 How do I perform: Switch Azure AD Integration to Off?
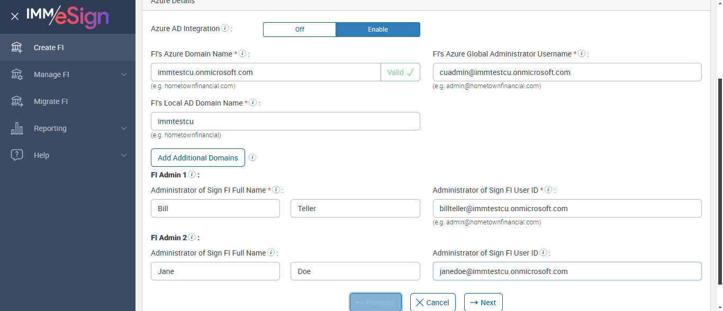[x=300, y=30]
